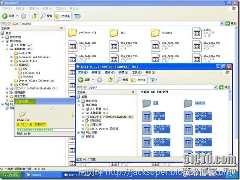The height and width of the screenshot is (180, 240).
Task: Select highlighted UPGRADE folder in ESXI window
Action: [194, 103]
